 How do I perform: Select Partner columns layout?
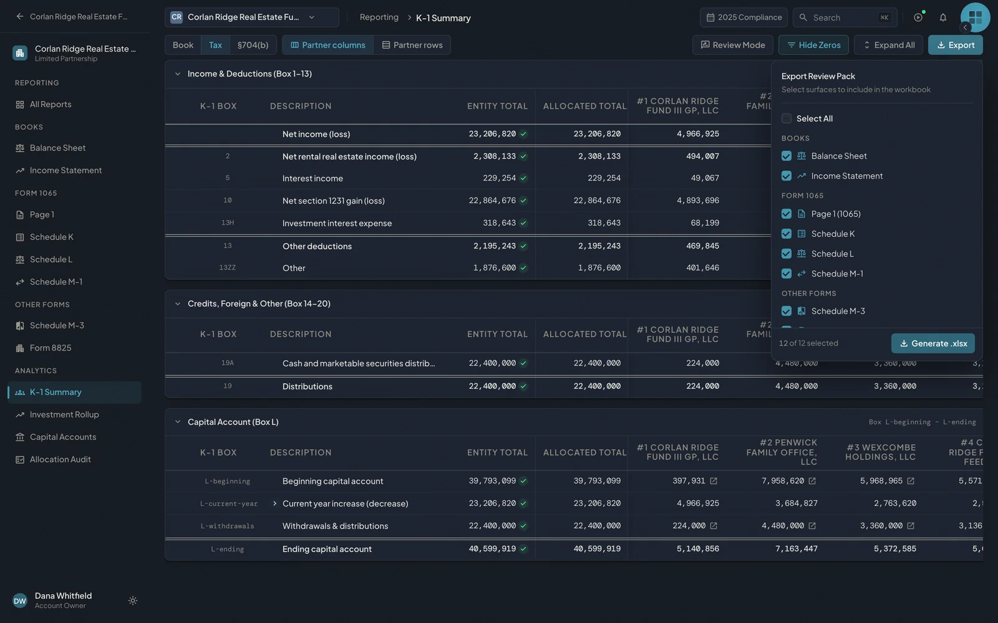328,45
